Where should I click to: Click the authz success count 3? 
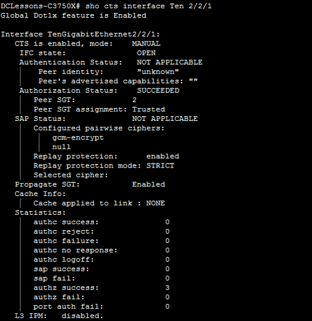(167, 287)
